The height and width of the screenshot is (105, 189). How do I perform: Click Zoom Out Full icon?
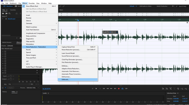pyautogui.click(x=178, y=89)
